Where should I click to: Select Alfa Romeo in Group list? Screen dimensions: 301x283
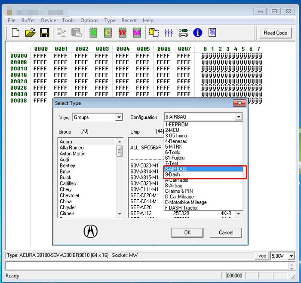click(87, 148)
